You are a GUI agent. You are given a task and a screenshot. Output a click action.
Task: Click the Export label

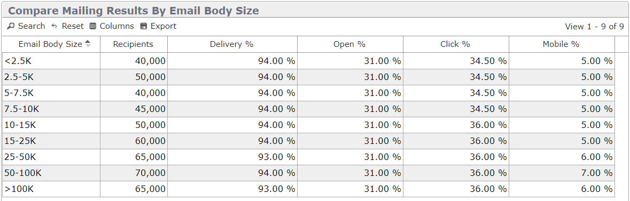[x=164, y=26]
